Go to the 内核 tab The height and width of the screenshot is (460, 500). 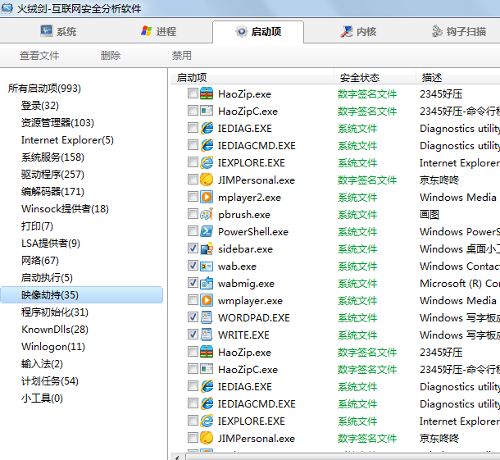tap(358, 32)
